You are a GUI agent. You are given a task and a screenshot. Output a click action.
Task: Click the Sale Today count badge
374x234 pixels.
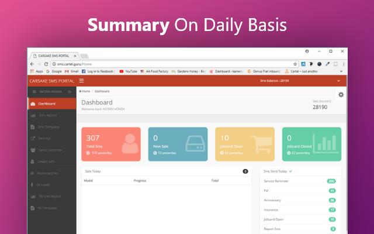[x=245, y=171]
